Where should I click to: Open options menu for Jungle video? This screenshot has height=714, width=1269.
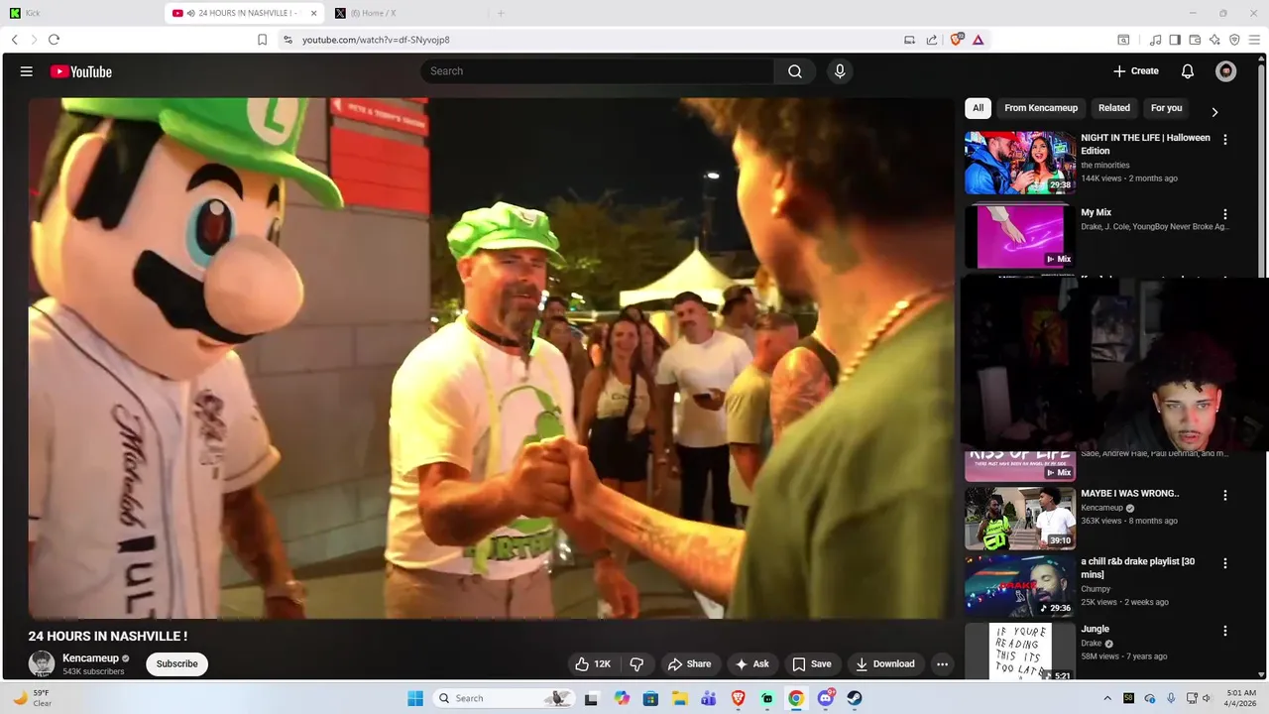pos(1225,631)
